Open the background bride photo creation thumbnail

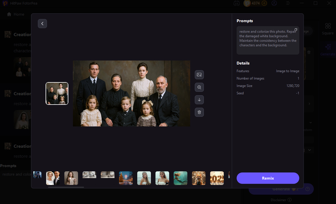coord(22,120)
